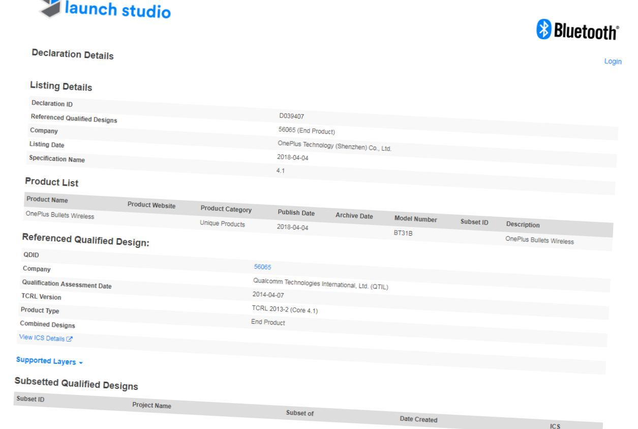
Task: Click the Model Number column header
Action: click(415, 219)
